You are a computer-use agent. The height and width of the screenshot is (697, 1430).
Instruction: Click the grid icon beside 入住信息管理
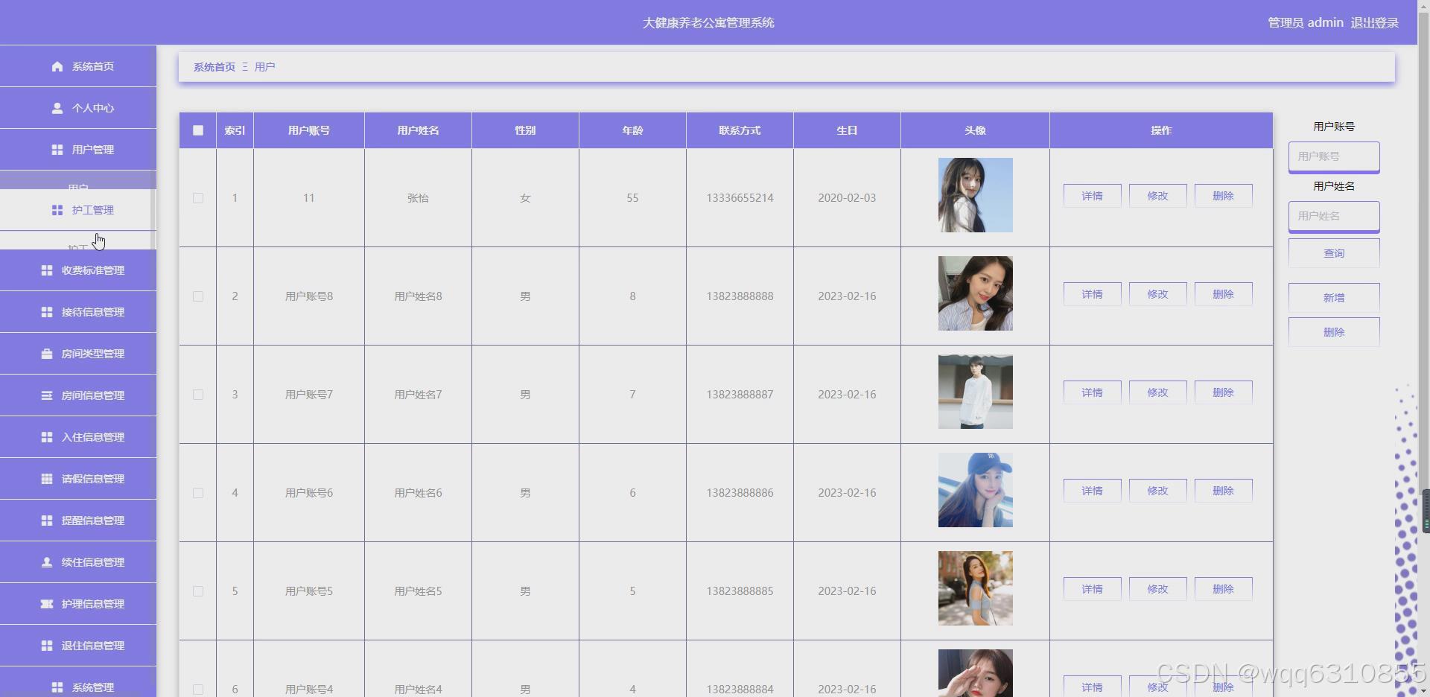pyautogui.click(x=47, y=437)
